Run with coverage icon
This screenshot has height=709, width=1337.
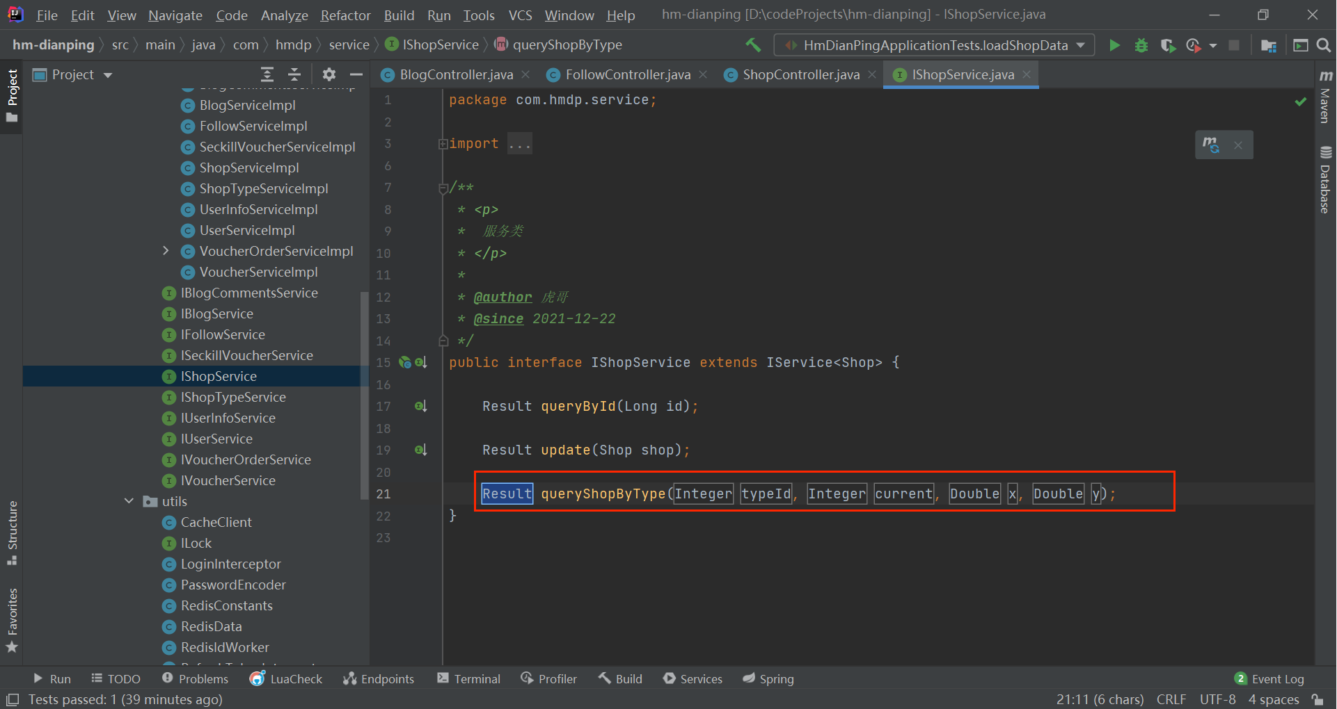1168,45
